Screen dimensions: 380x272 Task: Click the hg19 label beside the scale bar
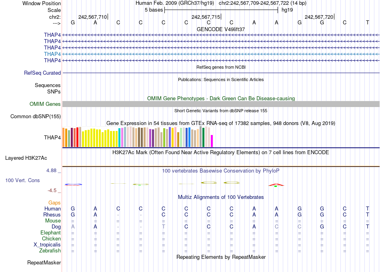(x=287, y=10)
